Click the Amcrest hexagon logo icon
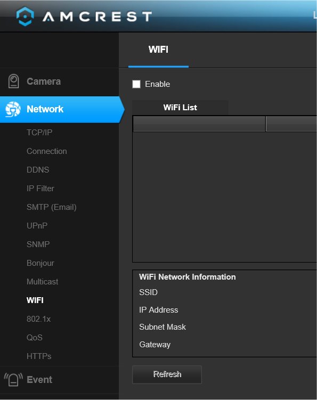317x400 pixels. click(x=25, y=17)
